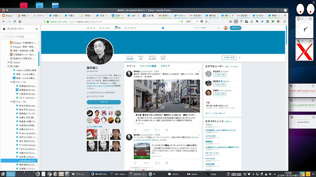Open Moments in Twitter navigation
Image resolution: width=316 pixels, height=177 pixels.
tap(105, 28)
